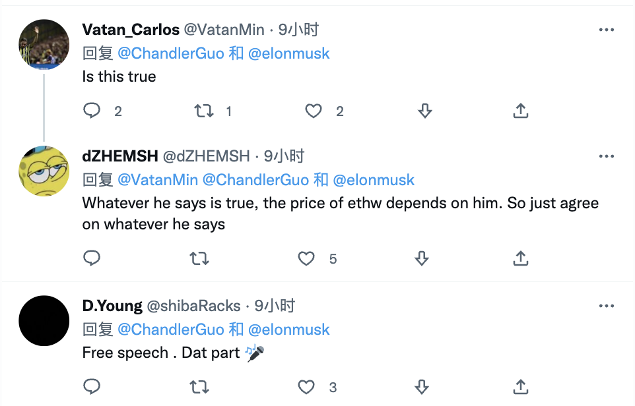
Task: Like Vatan_Carlos's "Is this true" tweet
Action: 313,111
